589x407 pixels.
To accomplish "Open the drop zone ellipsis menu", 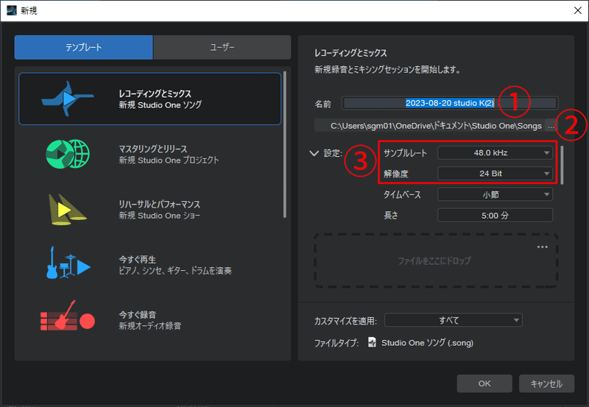I will [542, 247].
